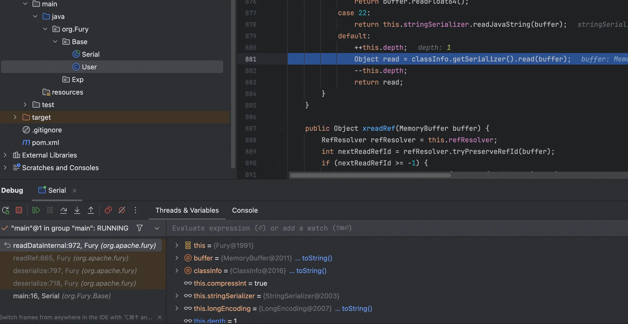The height and width of the screenshot is (324, 628).
Task: Open more debug actions menu
Action: pyautogui.click(x=135, y=210)
